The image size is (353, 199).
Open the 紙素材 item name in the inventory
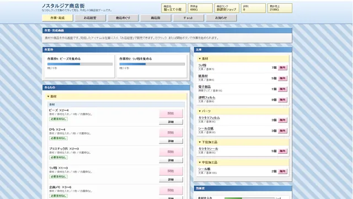pos(203,76)
